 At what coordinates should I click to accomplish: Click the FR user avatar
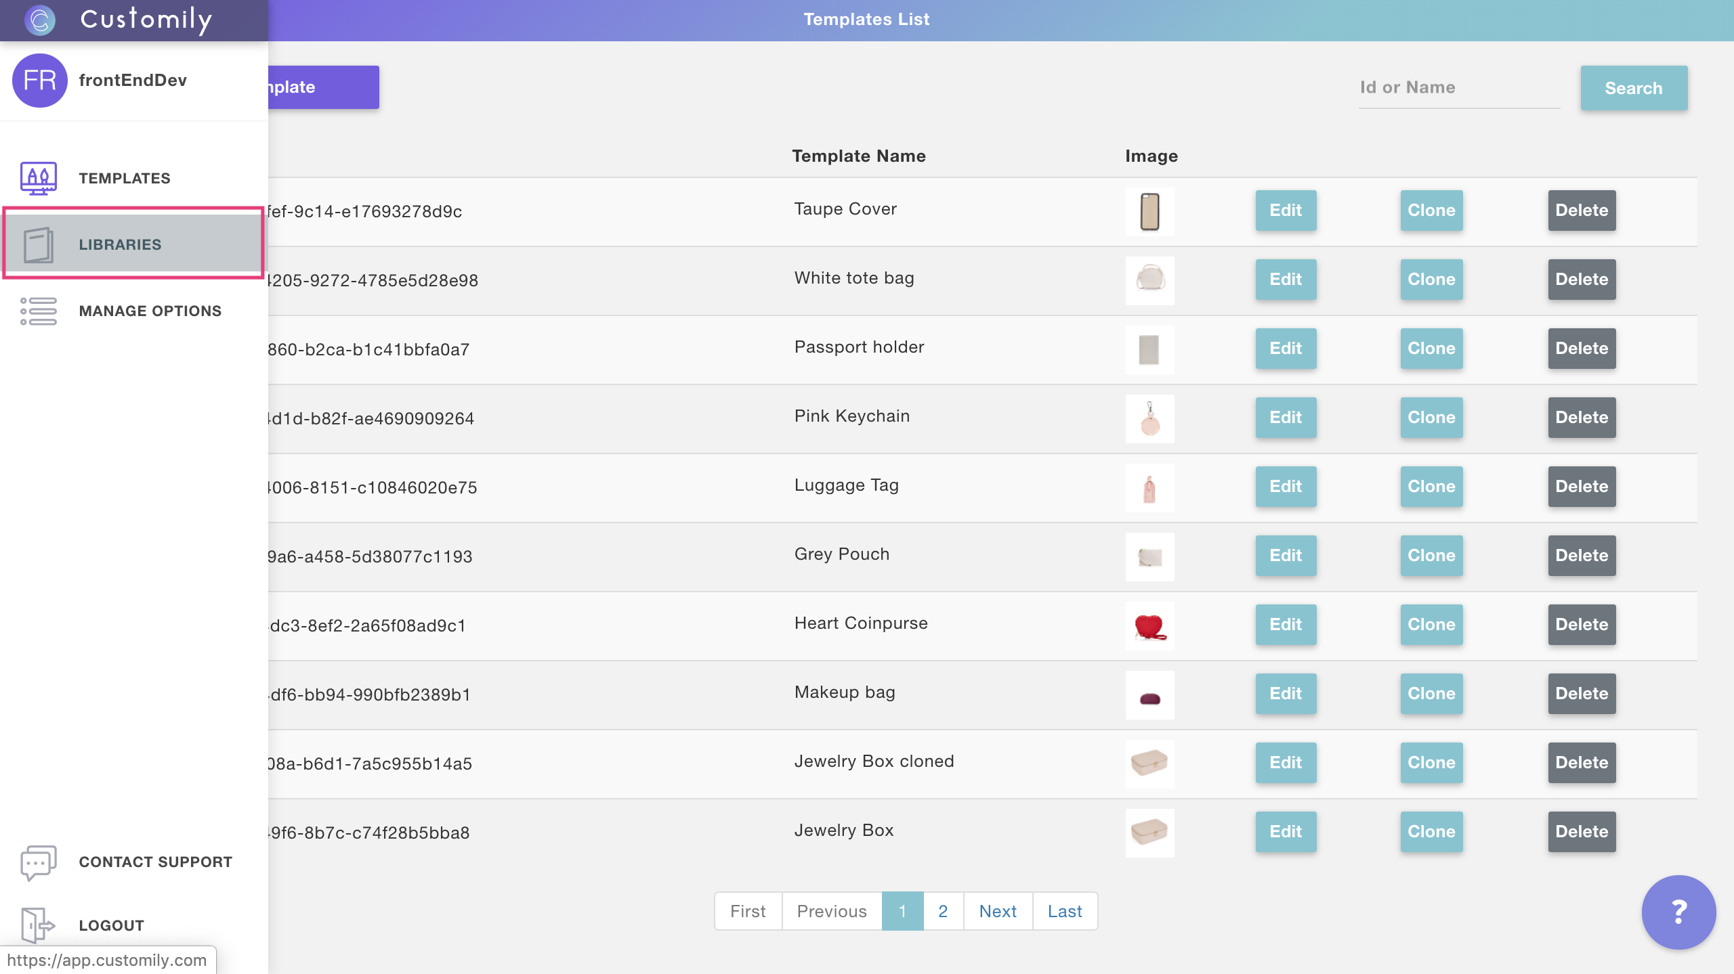pos(39,81)
